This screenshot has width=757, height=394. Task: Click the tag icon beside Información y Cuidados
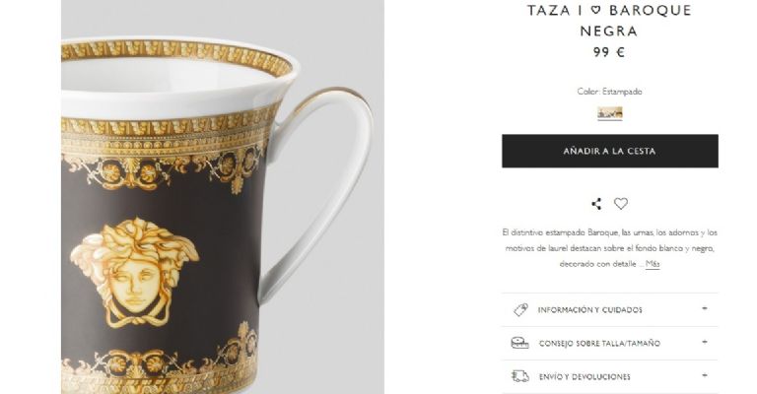click(x=520, y=309)
